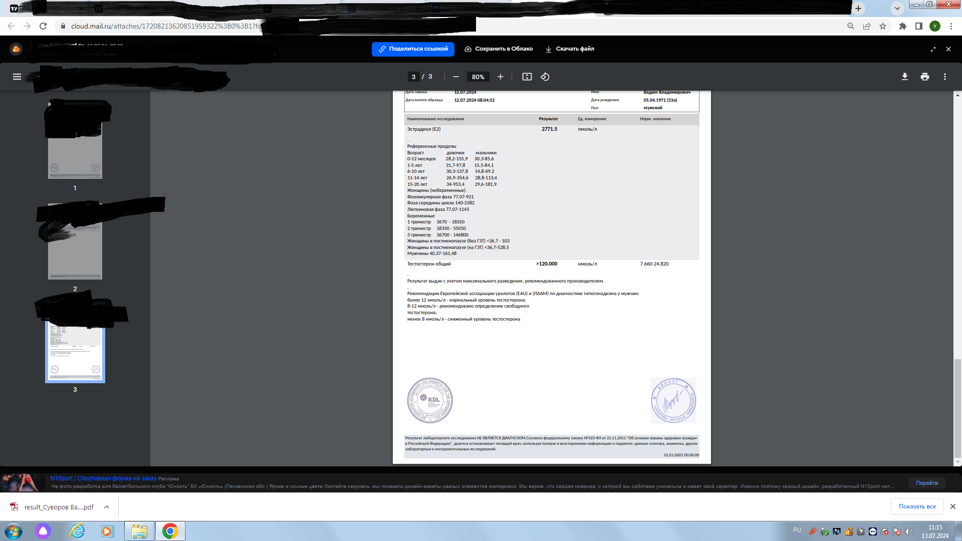Rotate the document counterclockwise
Viewport: 962px width, 541px height.
point(545,77)
